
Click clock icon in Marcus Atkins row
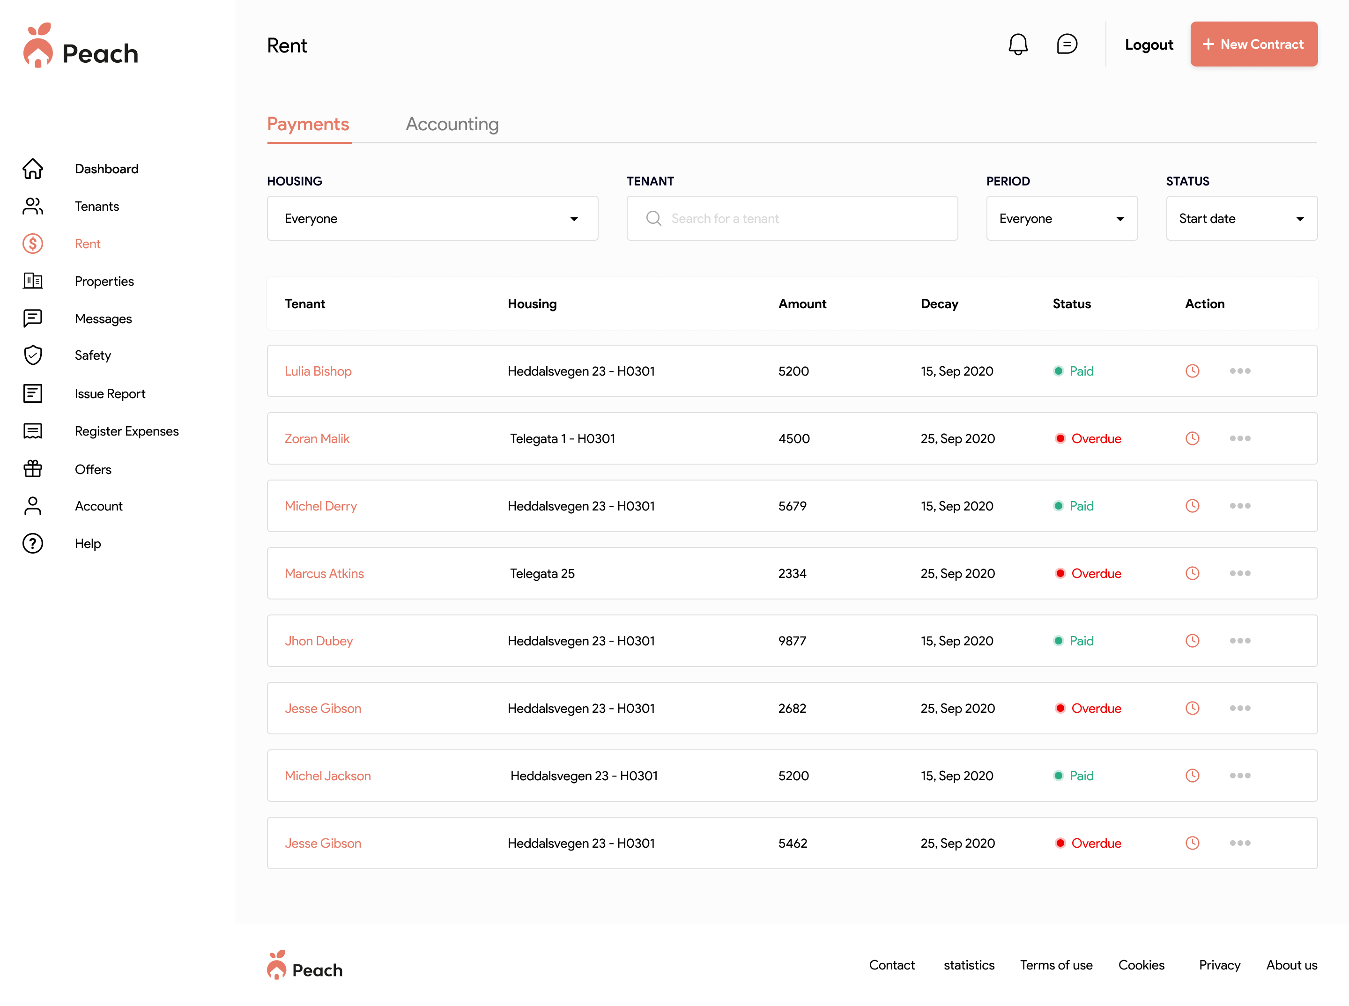(1192, 573)
